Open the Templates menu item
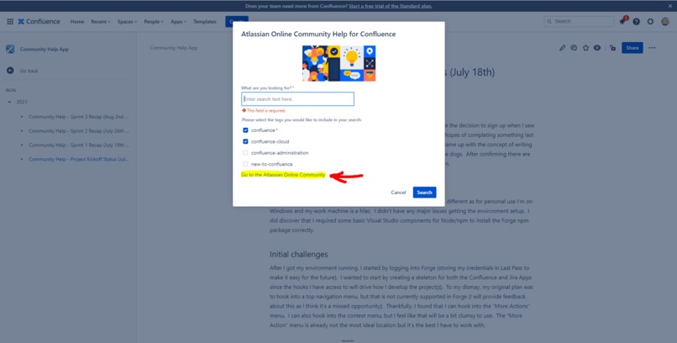This screenshot has width=677, height=343. (205, 22)
